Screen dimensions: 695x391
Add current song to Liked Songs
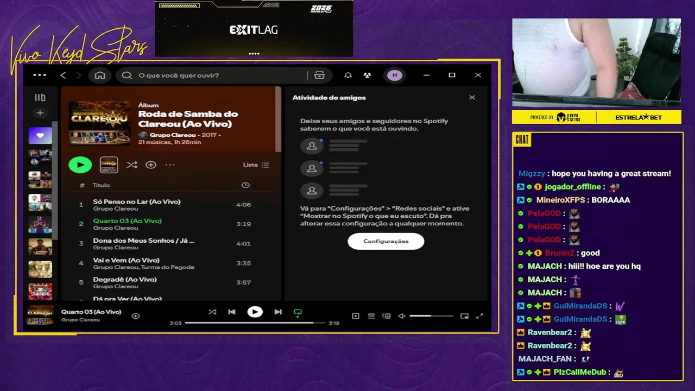(136, 316)
